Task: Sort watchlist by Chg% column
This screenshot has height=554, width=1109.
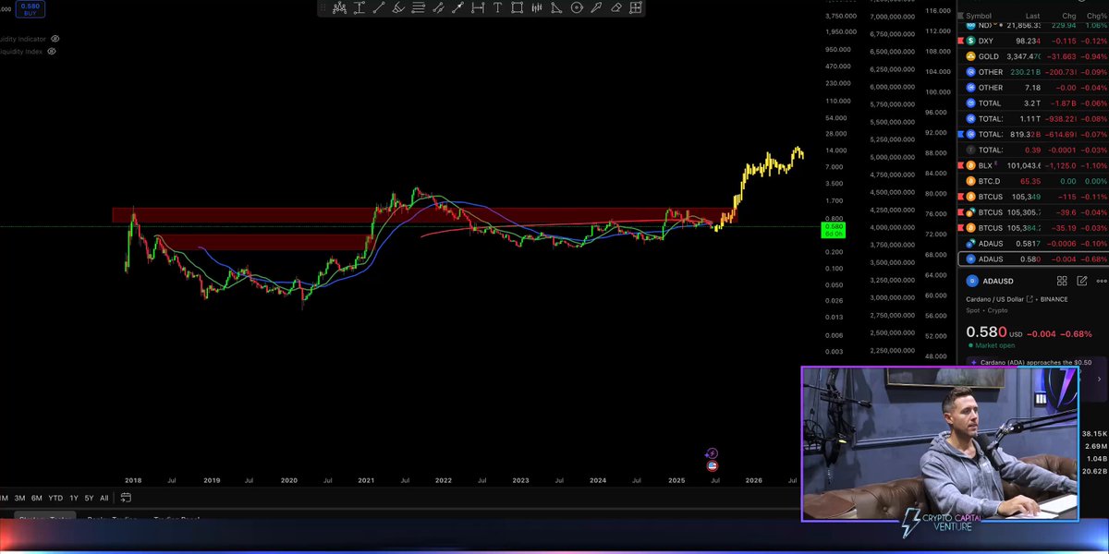Action: coord(1098,15)
